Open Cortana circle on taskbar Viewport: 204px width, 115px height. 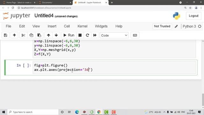click(62, 112)
